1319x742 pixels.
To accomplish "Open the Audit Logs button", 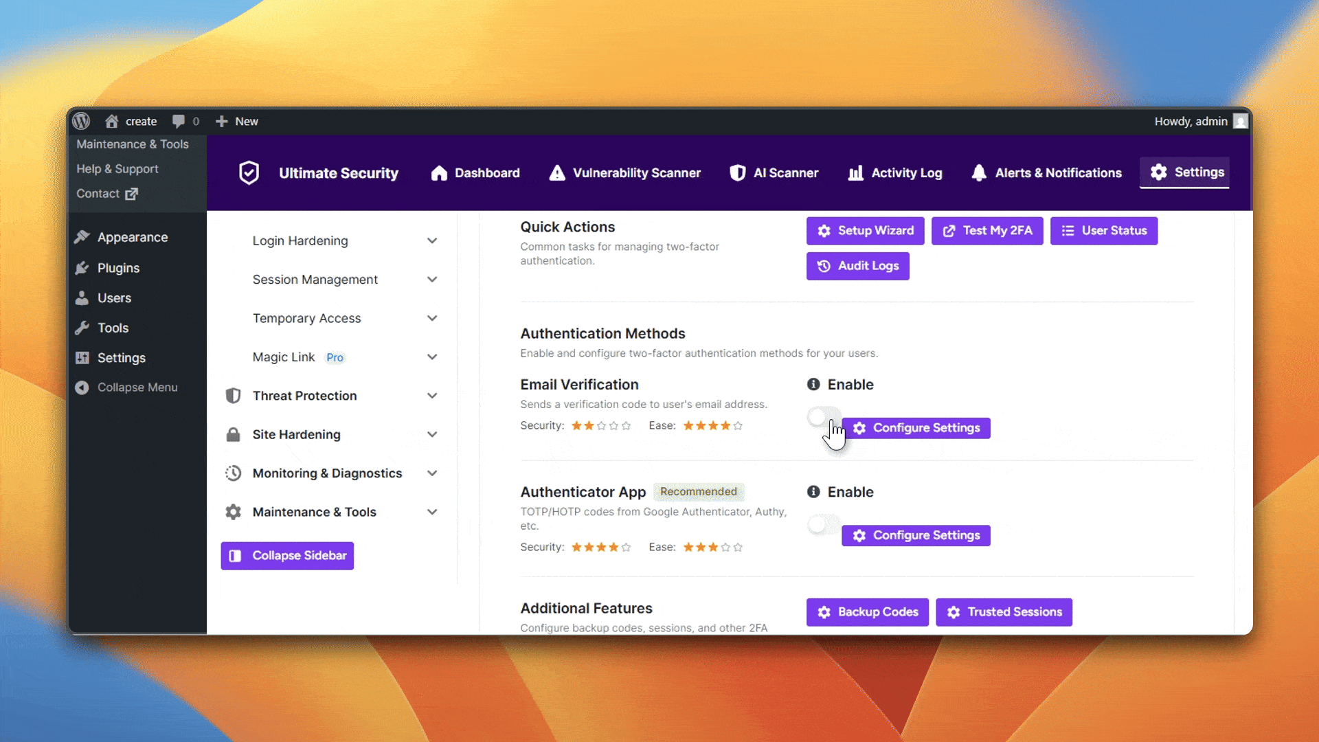I will tap(858, 266).
